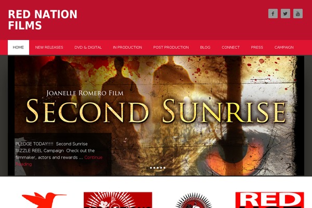Go to DVD & Digital menu item
The image size is (312, 208).
click(x=88, y=47)
